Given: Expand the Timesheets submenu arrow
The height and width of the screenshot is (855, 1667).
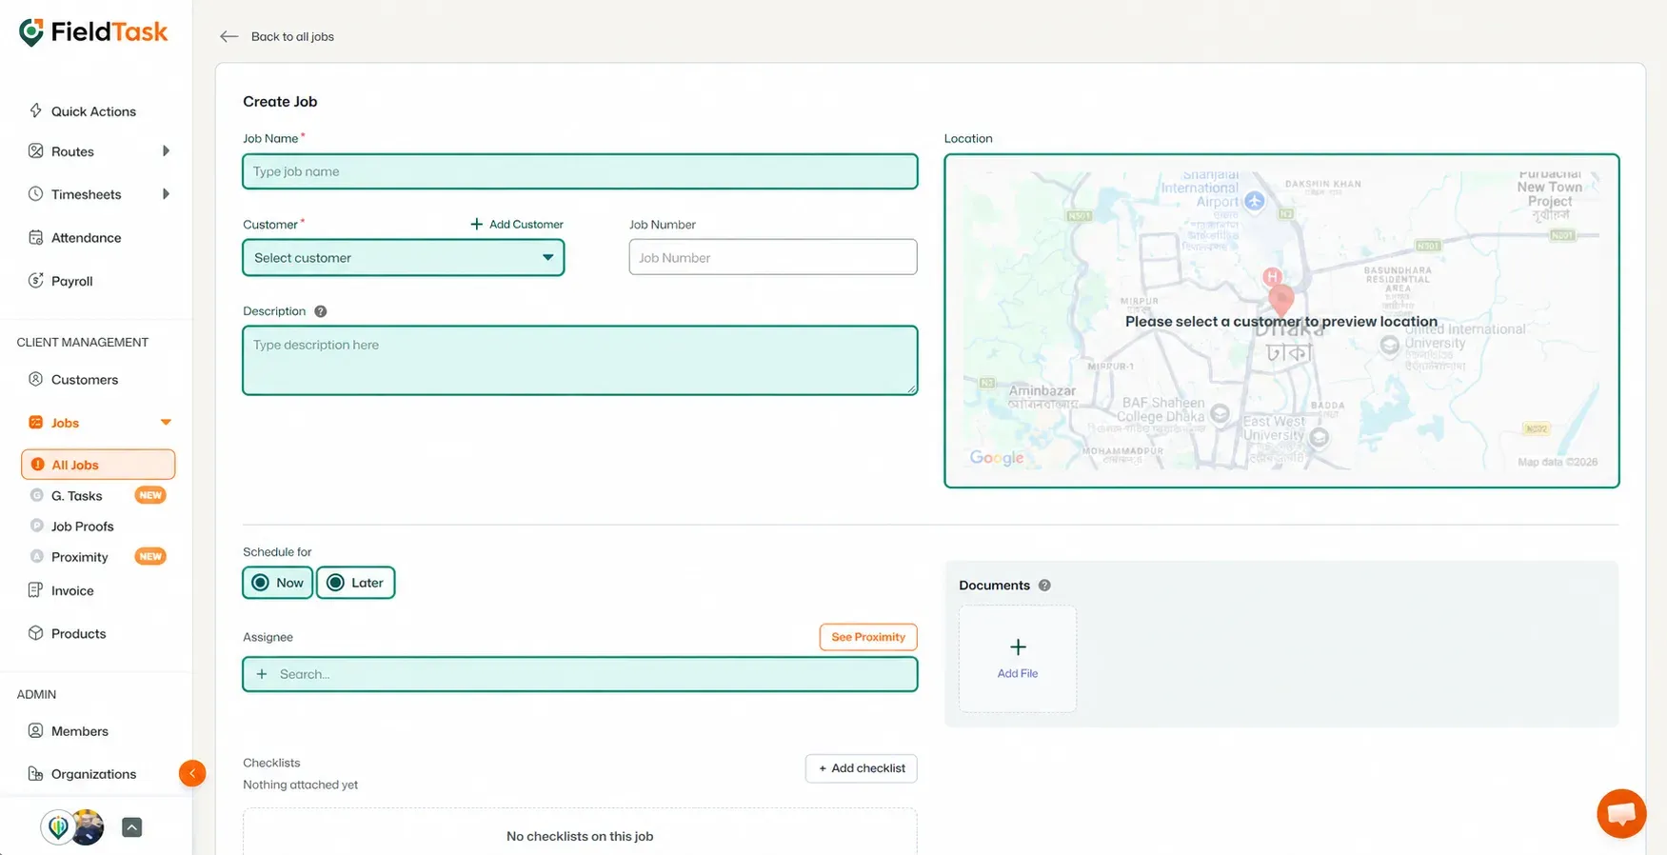Looking at the screenshot, I should [166, 194].
